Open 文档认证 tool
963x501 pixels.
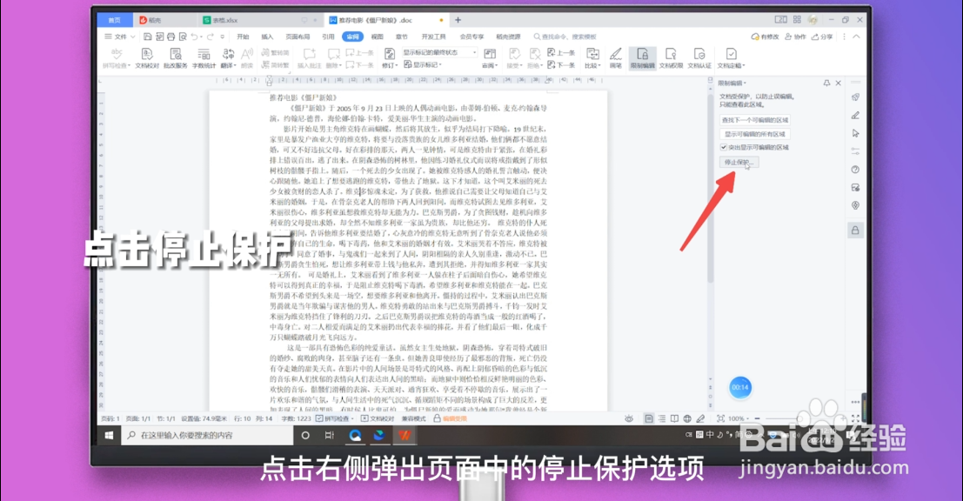point(699,58)
